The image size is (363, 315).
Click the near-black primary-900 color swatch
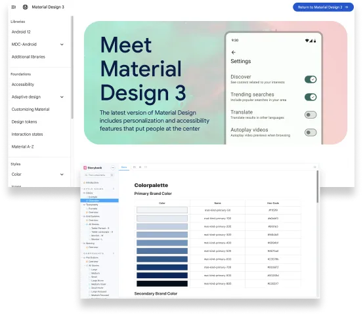coord(162,283)
